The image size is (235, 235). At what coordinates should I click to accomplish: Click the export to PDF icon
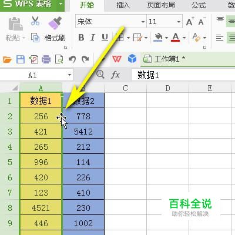click(33, 59)
